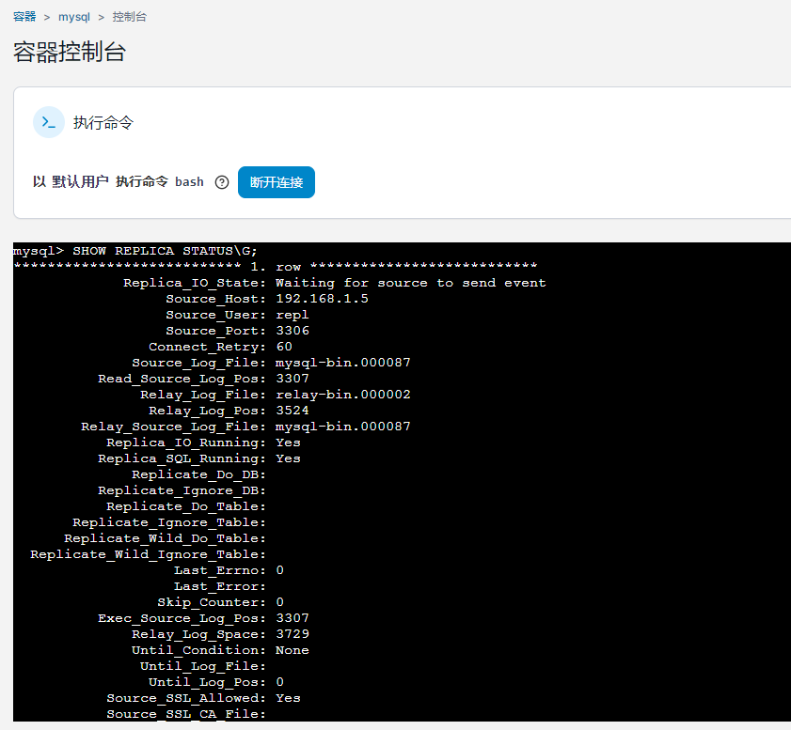Click the Source_User value repl
The image size is (791, 730).
click(x=292, y=315)
